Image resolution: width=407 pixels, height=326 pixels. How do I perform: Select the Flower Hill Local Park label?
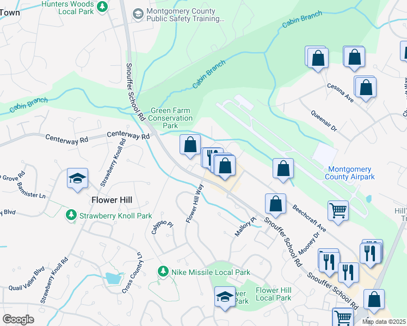[x=274, y=294]
